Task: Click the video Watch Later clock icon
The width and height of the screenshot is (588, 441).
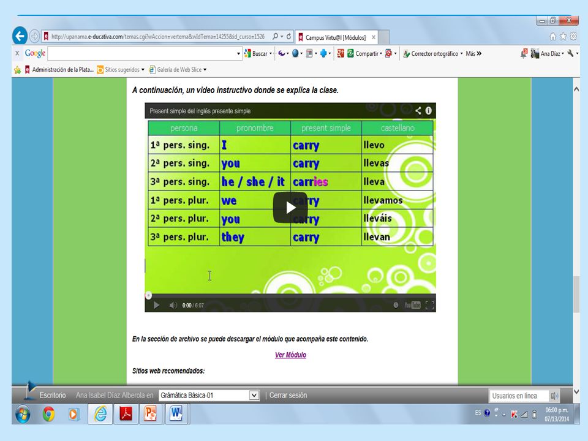Action: click(x=396, y=305)
